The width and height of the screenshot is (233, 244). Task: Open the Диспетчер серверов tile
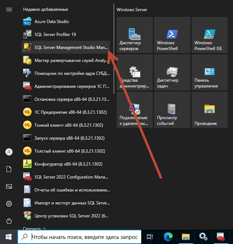[x=135, y=35]
